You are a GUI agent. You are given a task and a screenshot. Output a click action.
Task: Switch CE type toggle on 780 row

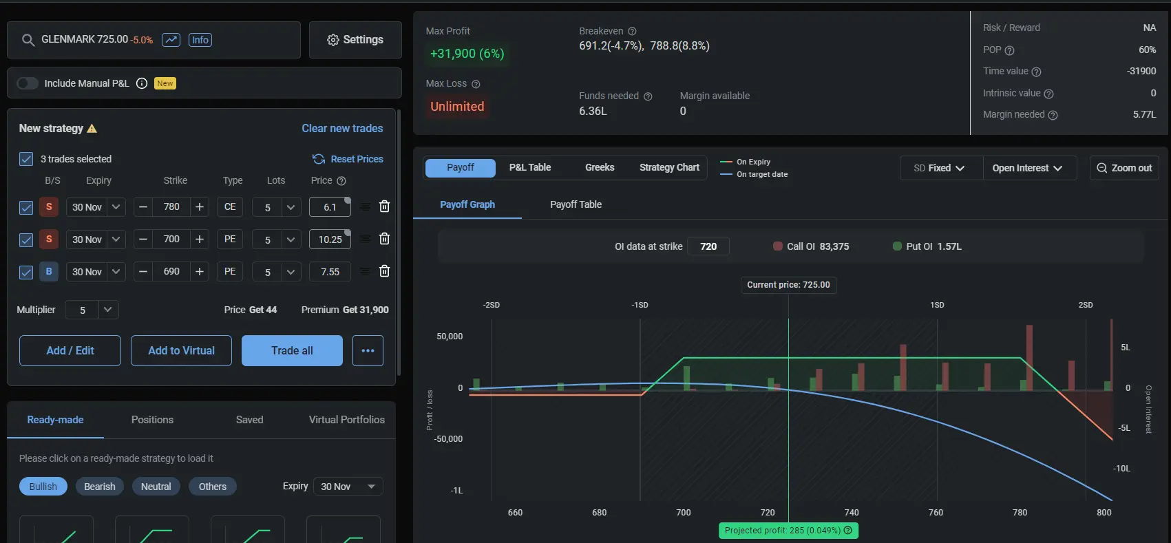click(x=230, y=206)
